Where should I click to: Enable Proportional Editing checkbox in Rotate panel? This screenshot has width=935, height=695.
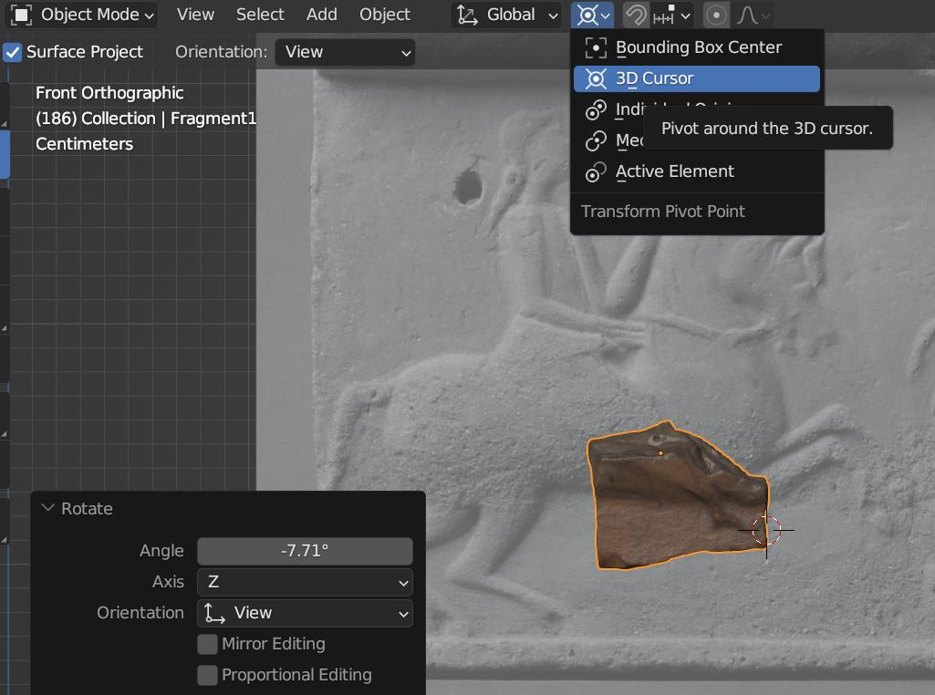pos(208,675)
